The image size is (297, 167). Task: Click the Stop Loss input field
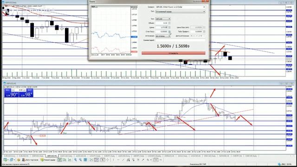(x=161, y=32)
